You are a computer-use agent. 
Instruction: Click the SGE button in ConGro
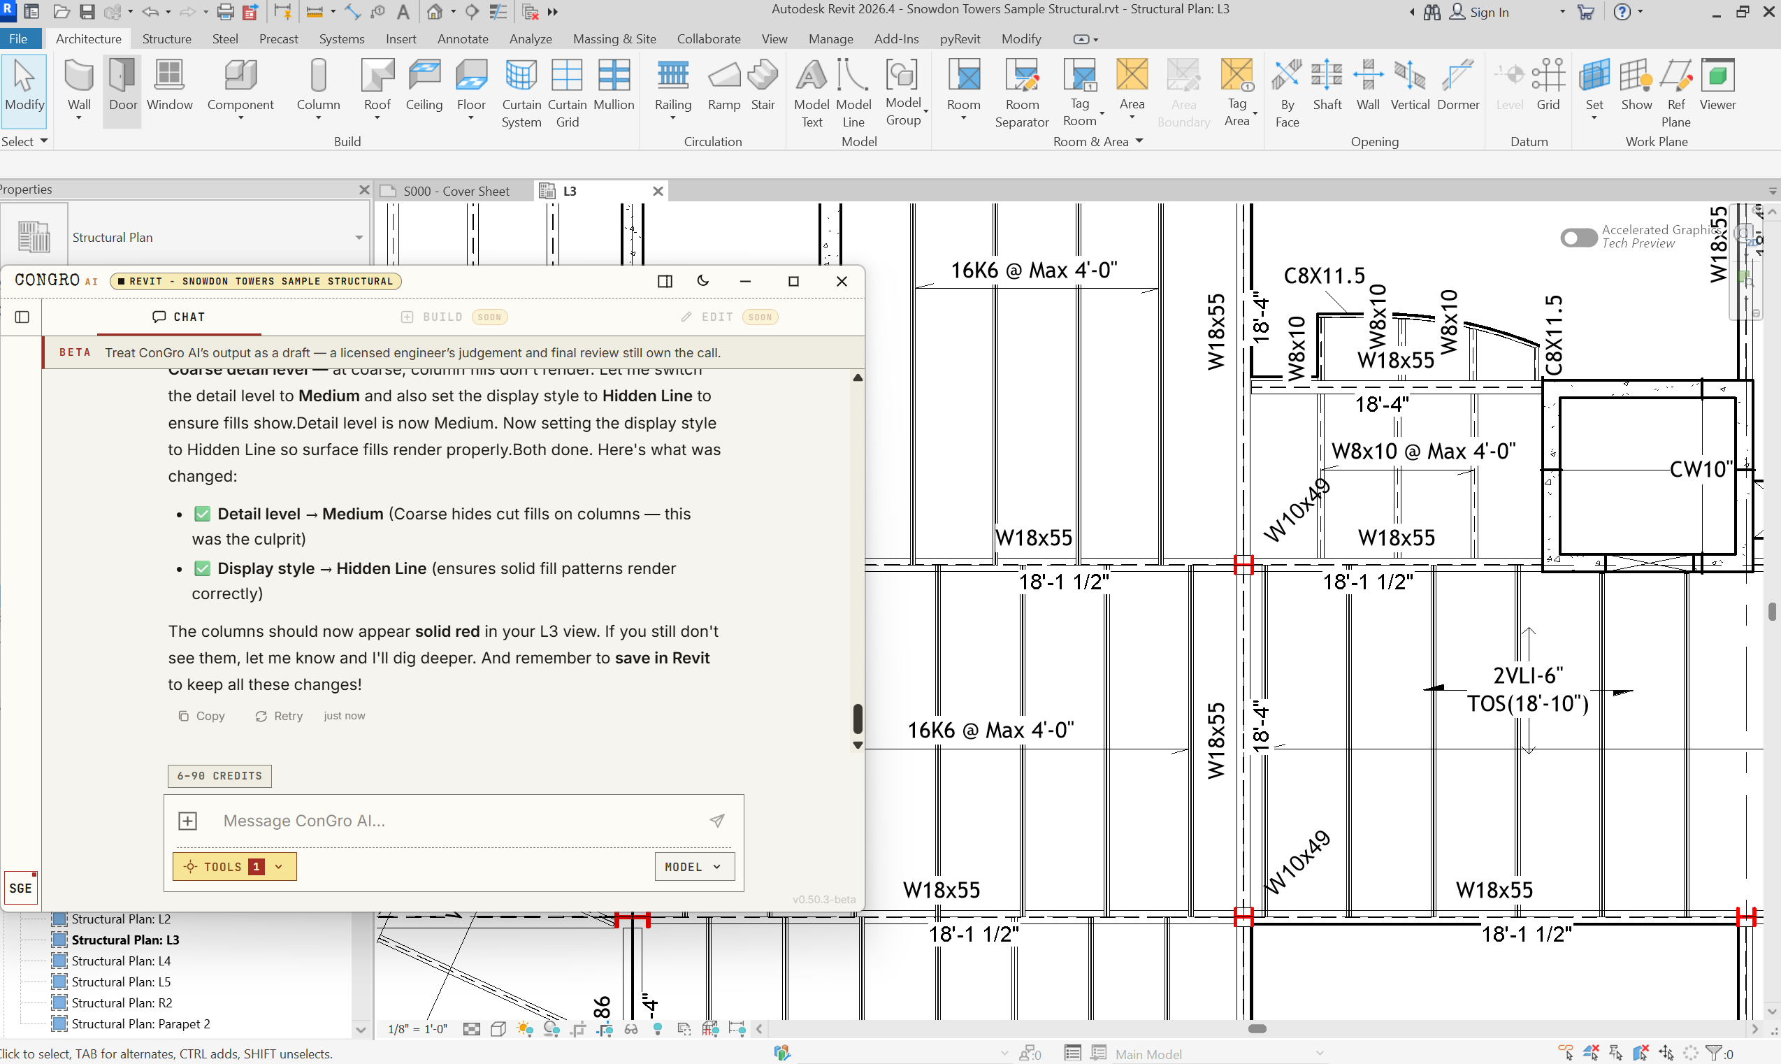[20, 889]
